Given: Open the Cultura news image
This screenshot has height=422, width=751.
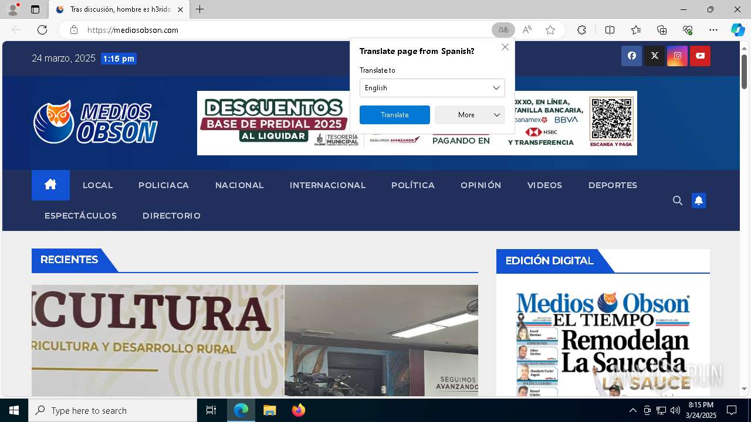Looking at the screenshot, I should (x=158, y=341).
